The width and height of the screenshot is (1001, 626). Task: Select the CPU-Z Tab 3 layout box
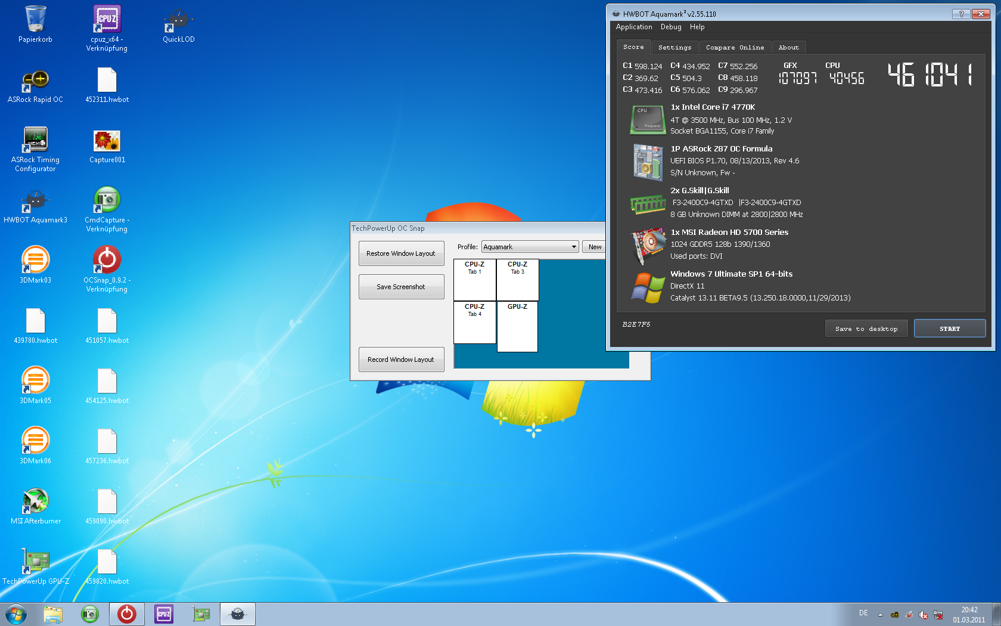coord(517,280)
